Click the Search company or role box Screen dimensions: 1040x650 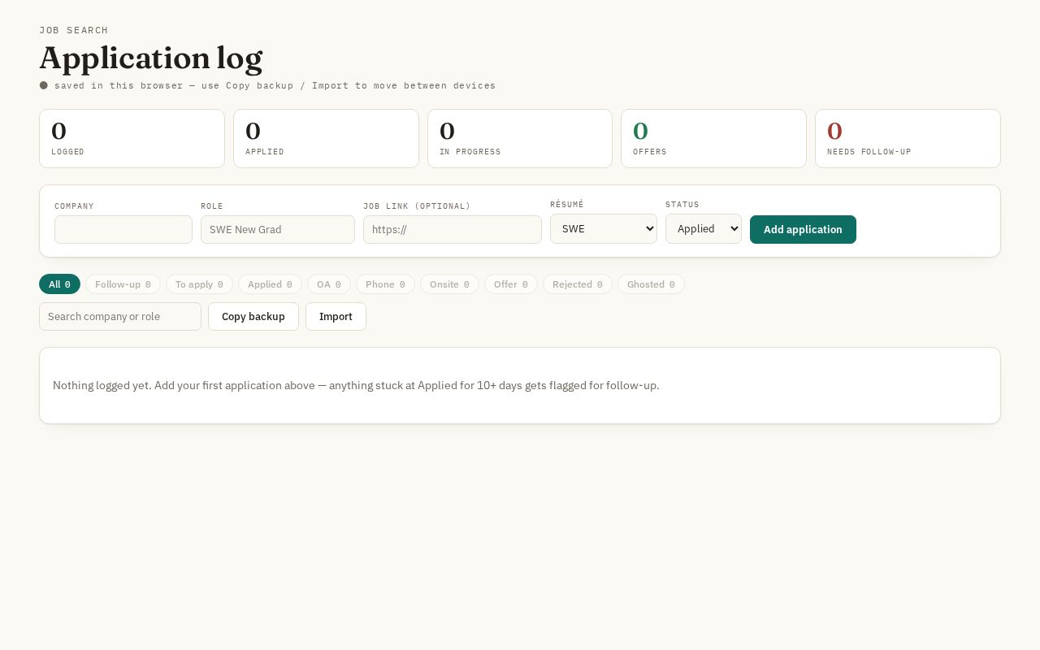[x=120, y=316]
